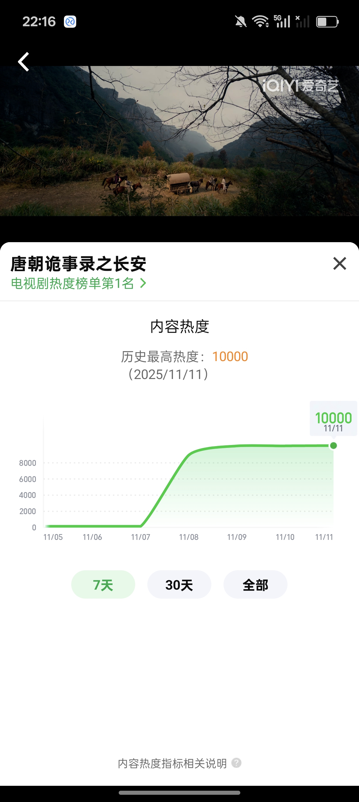Select the 7天 range tab
The height and width of the screenshot is (802, 359).
(103, 584)
